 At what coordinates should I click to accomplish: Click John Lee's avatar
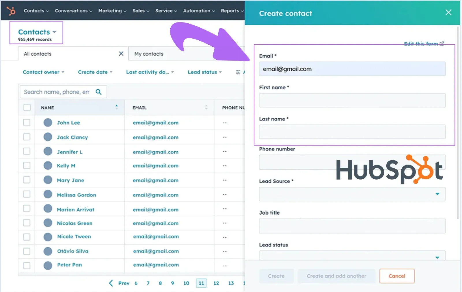(x=48, y=123)
